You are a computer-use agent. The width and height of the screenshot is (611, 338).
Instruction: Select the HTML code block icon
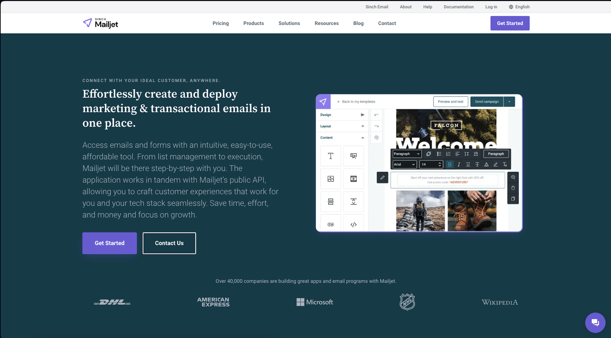point(354,224)
